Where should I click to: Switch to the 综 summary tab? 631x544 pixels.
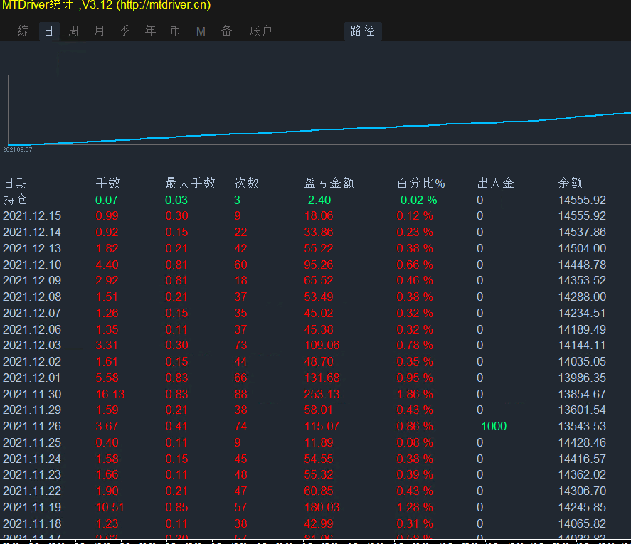pos(23,31)
